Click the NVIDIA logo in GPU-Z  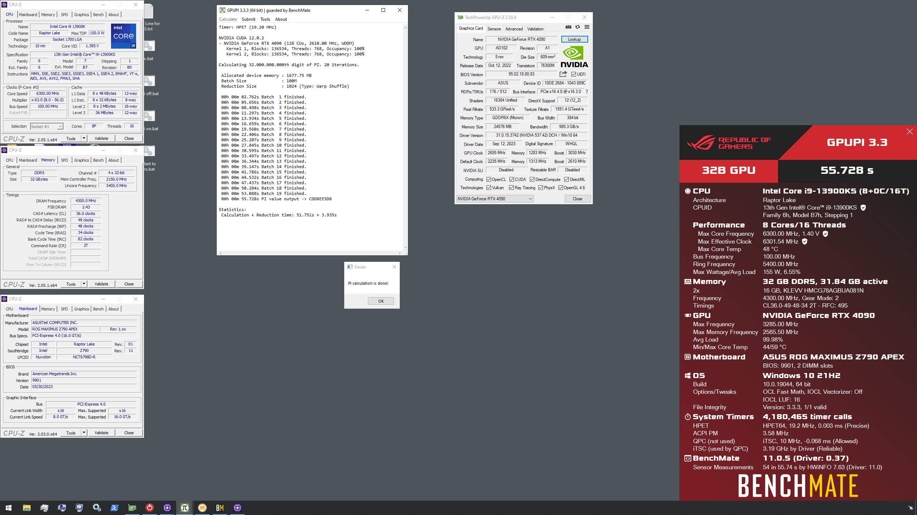(574, 57)
